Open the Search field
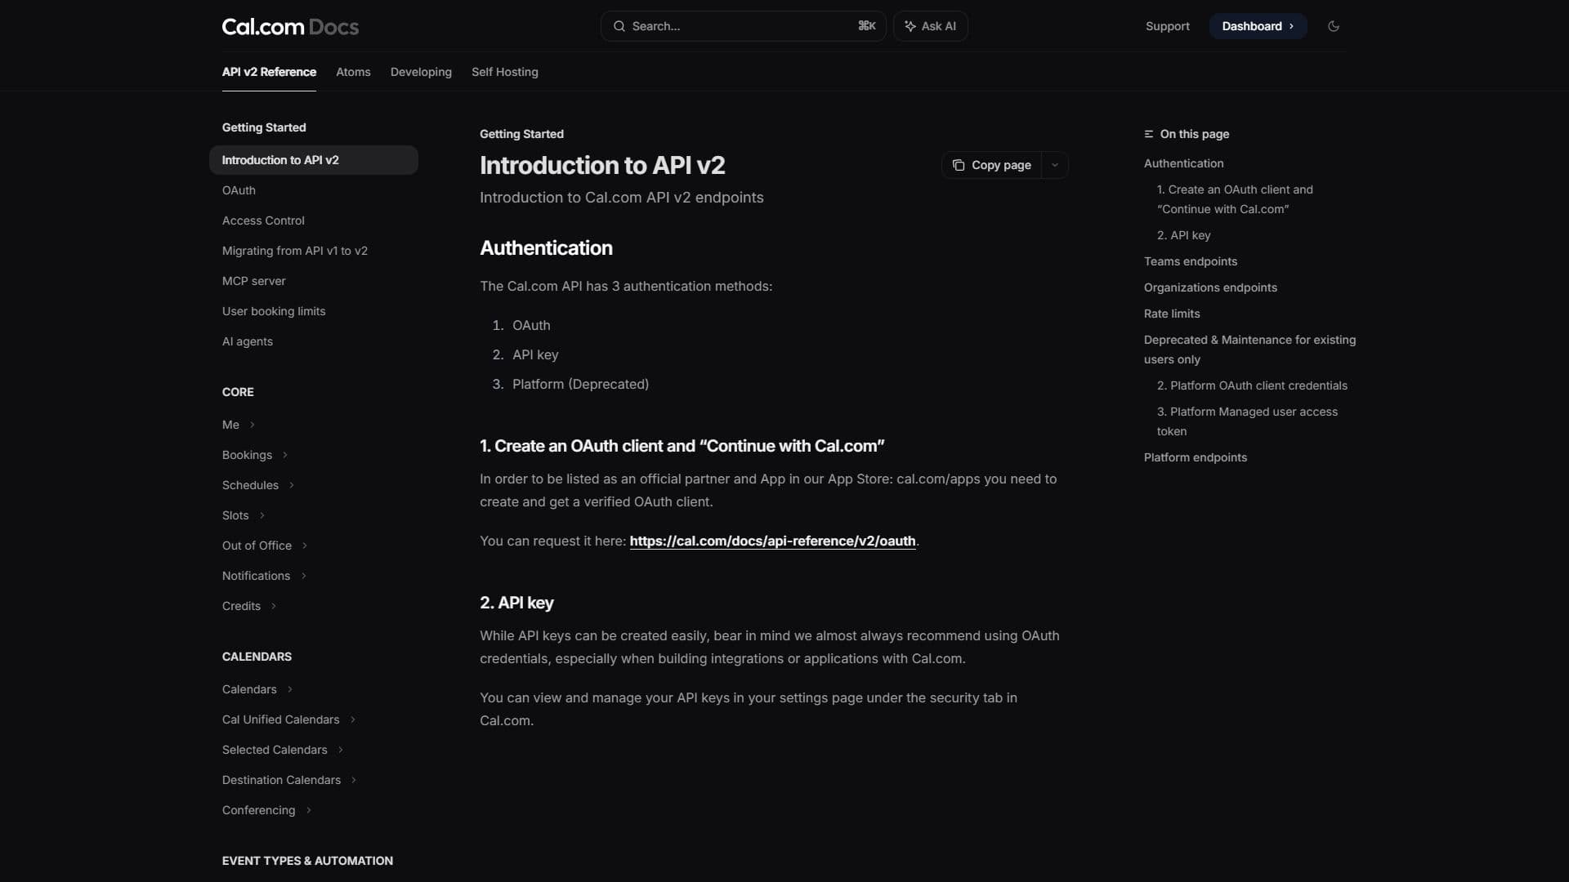The image size is (1569, 882). click(x=743, y=26)
